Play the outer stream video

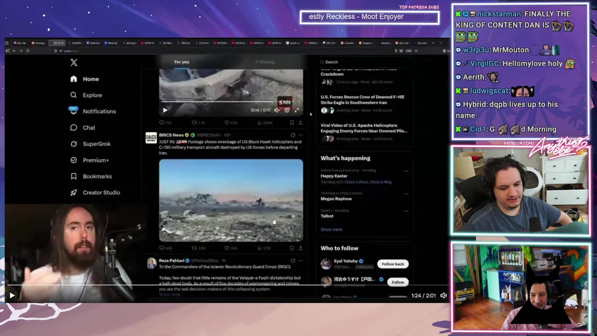12,295
